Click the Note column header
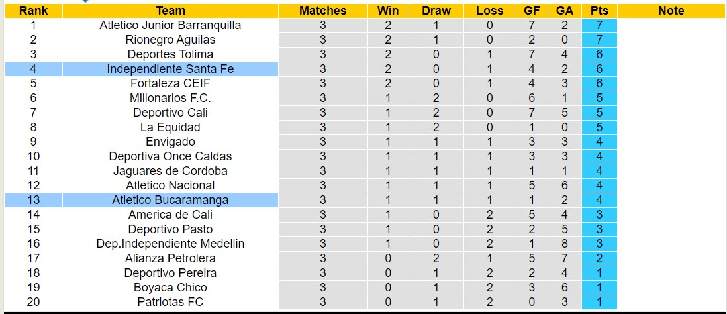This screenshot has height=314, width=727. [x=671, y=11]
